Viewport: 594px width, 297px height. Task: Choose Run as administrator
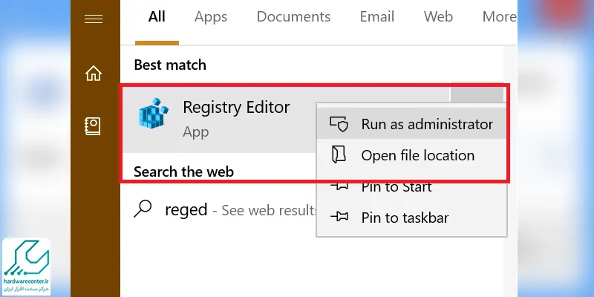tap(411, 124)
